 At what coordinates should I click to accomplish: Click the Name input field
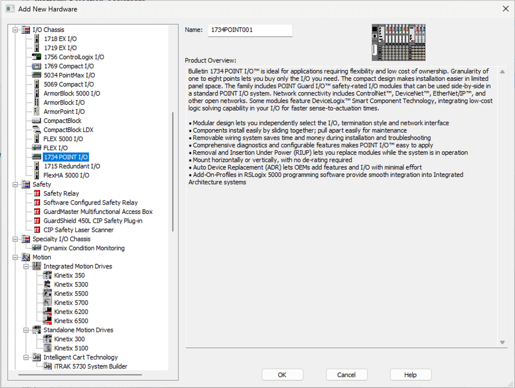pos(250,30)
